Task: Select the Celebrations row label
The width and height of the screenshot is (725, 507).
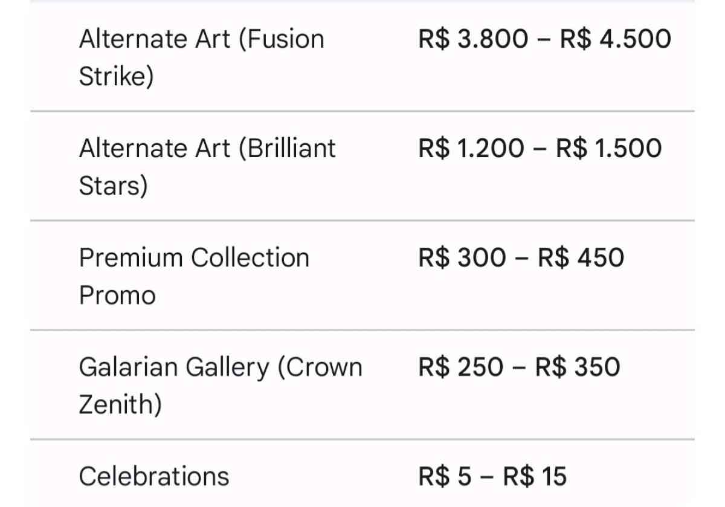Action: click(154, 476)
